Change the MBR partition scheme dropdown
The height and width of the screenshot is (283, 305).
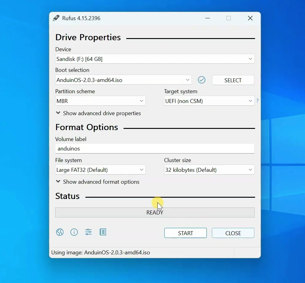[x=100, y=101]
